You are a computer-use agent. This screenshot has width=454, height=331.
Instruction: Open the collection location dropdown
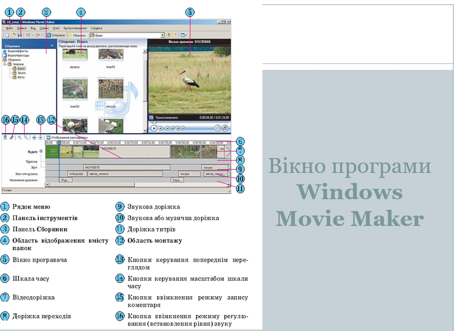162,36
